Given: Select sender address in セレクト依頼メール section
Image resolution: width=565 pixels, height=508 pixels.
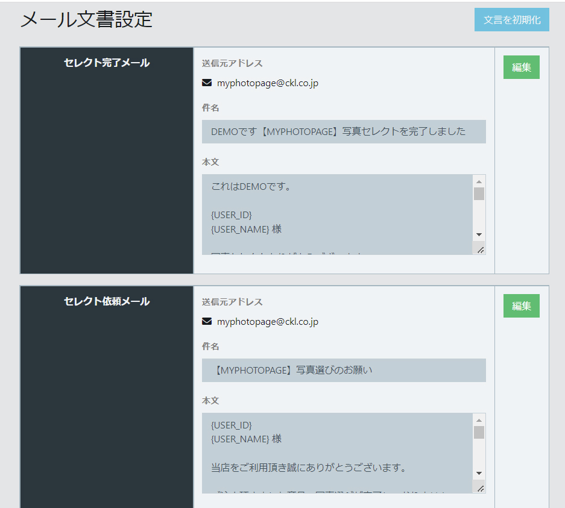Looking at the screenshot, I should pos(267,322).
